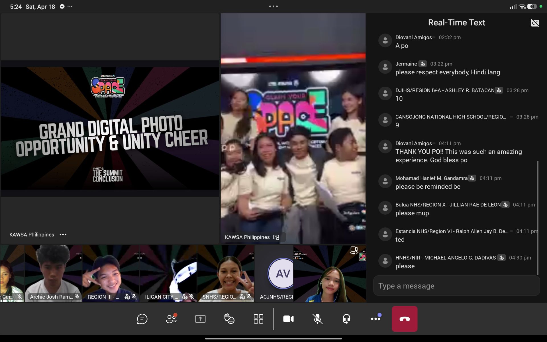The image size is (547, 342).
Task: Open avatar beside the CANSOJONG NATIONAL HIGH SCHOOL message
Action: pyautogui.click(x=385, y=120)
